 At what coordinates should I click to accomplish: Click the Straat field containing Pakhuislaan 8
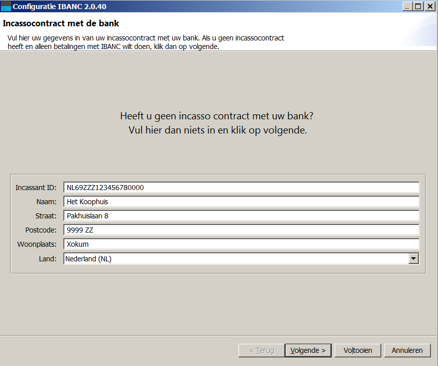coord(241,216)
